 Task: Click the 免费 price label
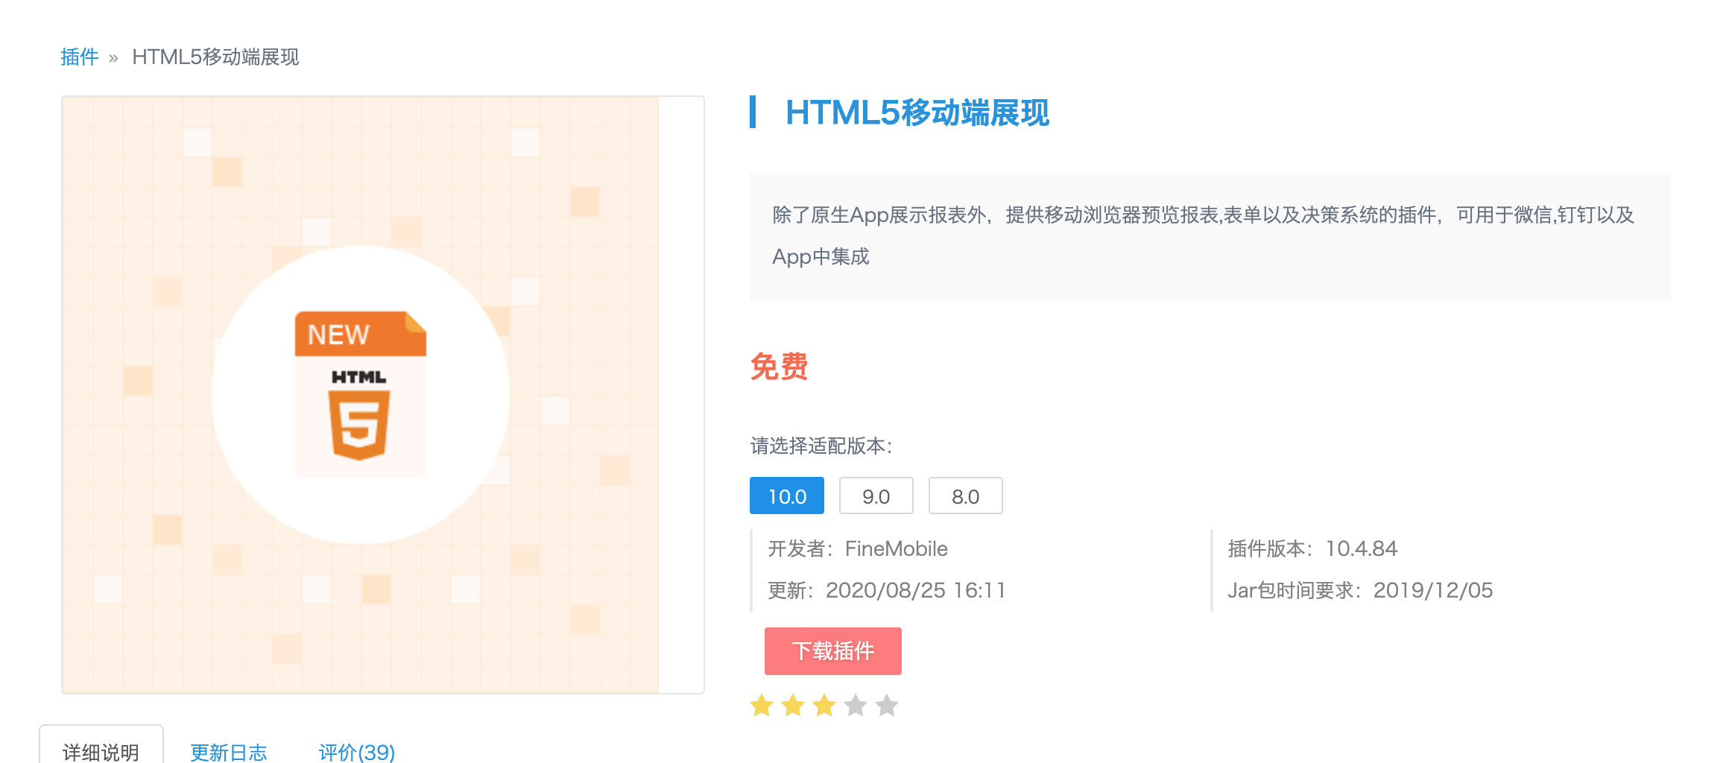[x=780, y=367]
